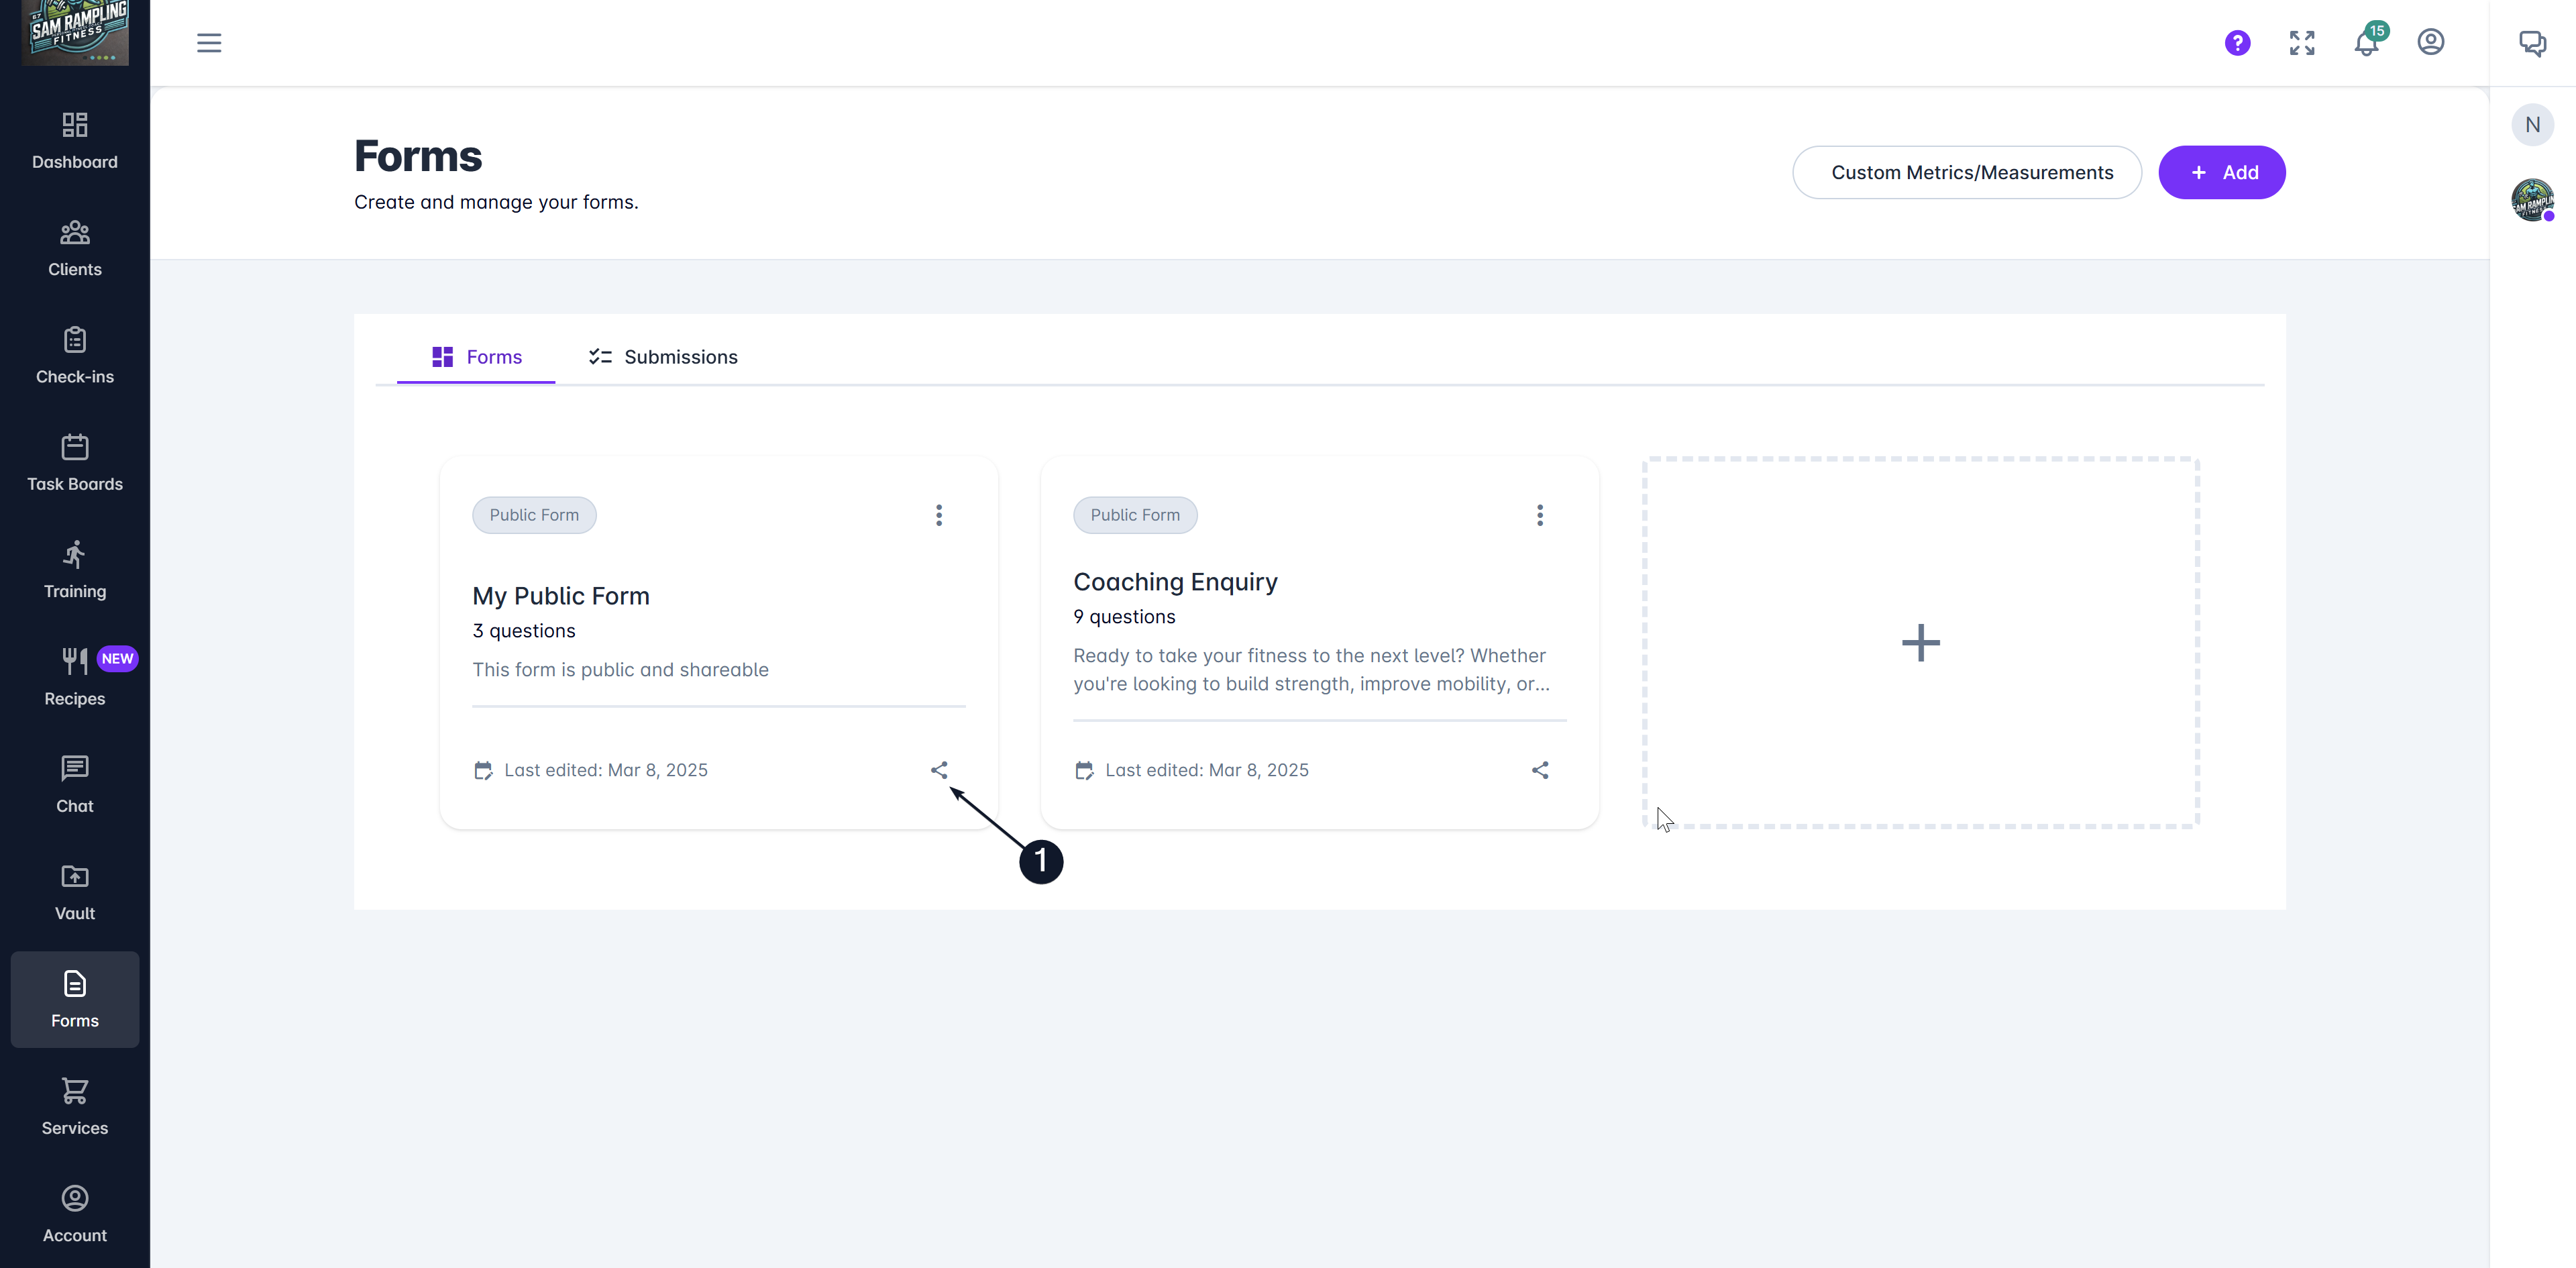
Task: Open Custom Metrics/Measurements
Action: [1966, 172]
